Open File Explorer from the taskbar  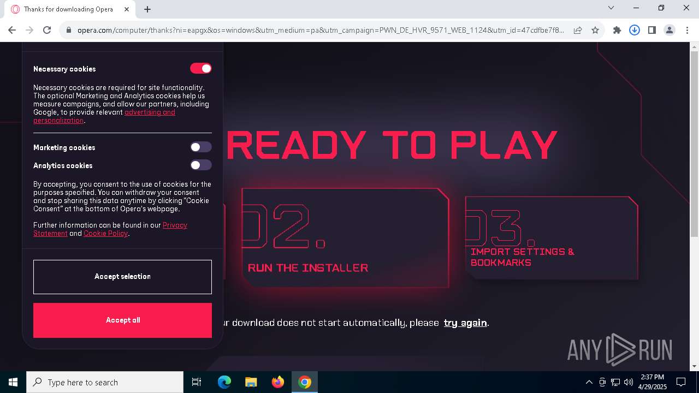click(x=251, y=382)
